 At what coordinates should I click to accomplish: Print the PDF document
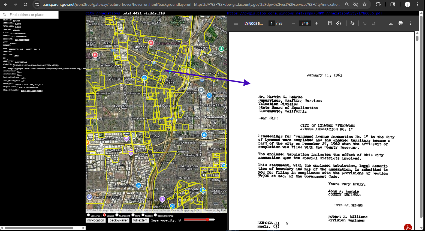401,23
